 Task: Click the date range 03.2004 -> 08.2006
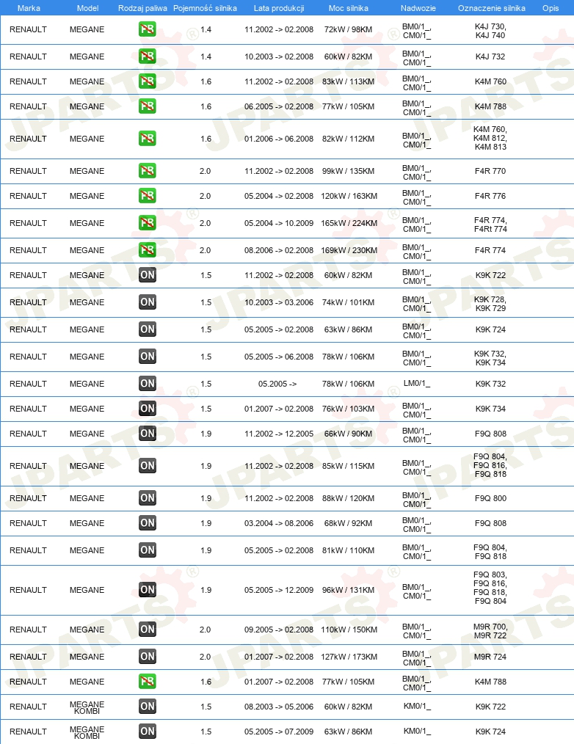click(279, 523)
